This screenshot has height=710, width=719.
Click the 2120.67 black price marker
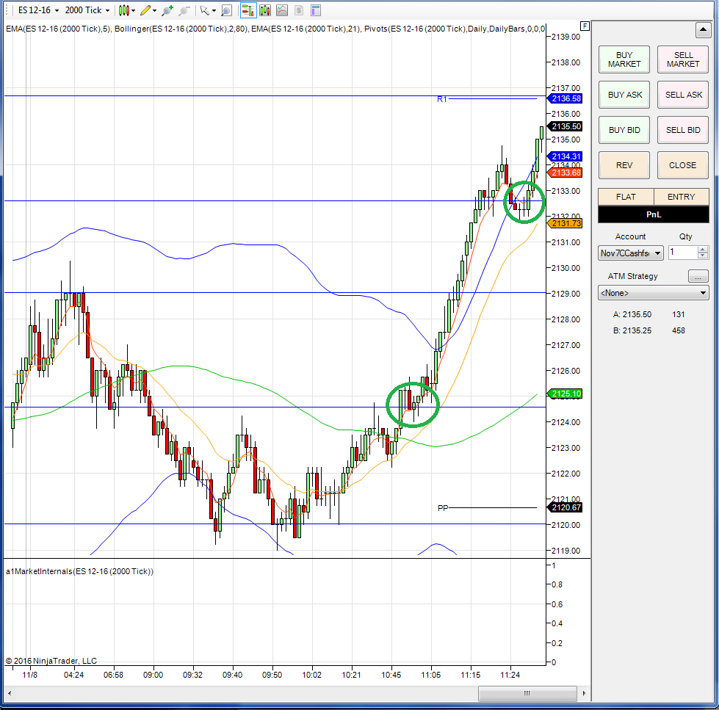[x=566, y=507]
